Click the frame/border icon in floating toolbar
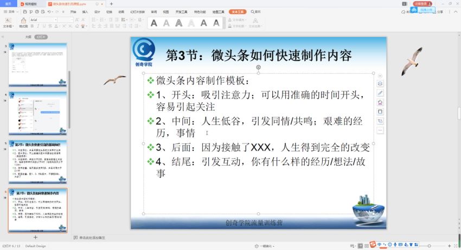Viewport: 461px width, 250px height. click(380, 112)
